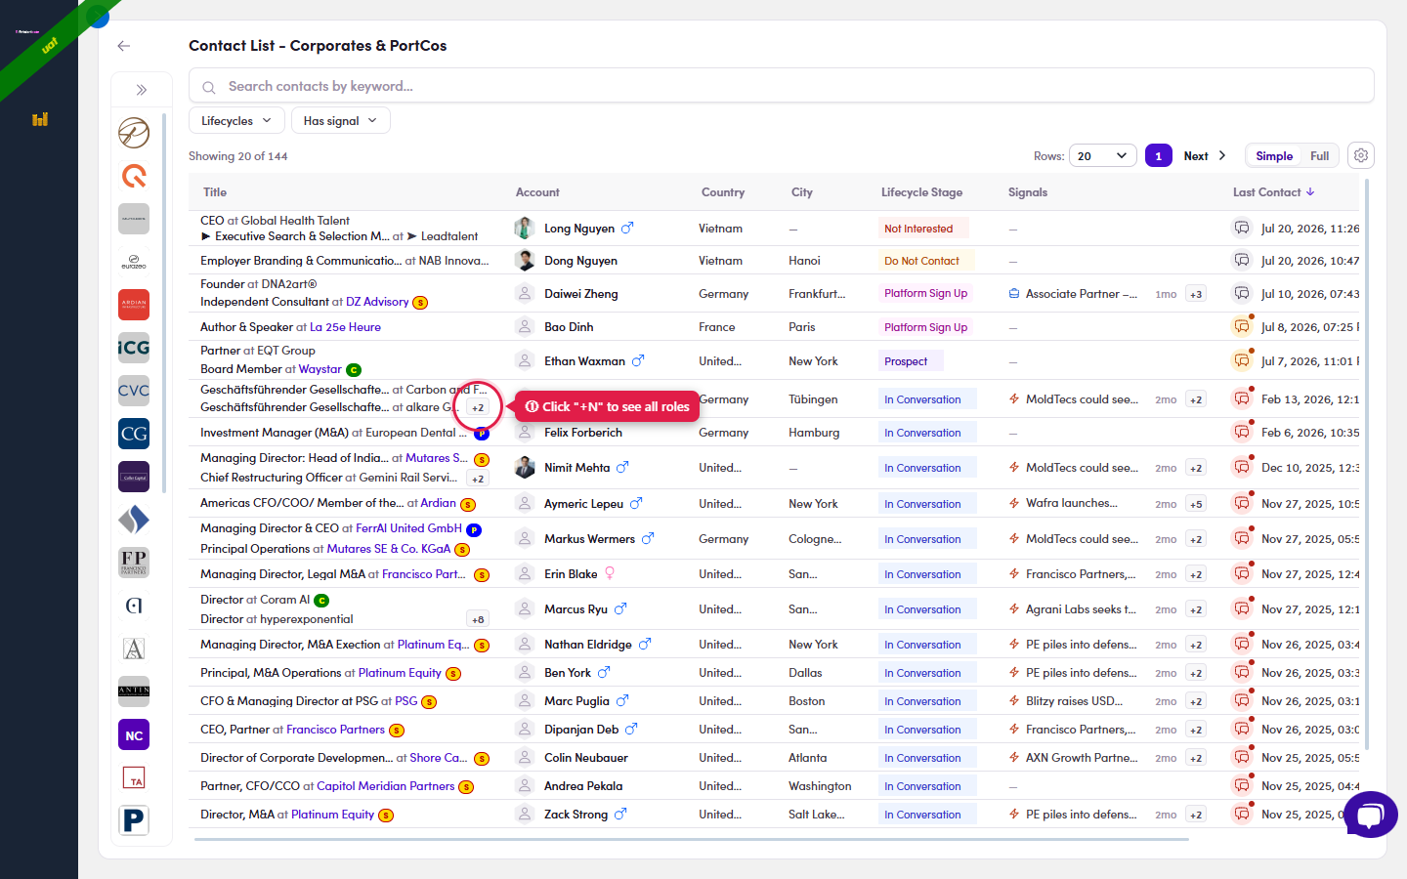Sort by the Last Contact column

point(1273,192)
